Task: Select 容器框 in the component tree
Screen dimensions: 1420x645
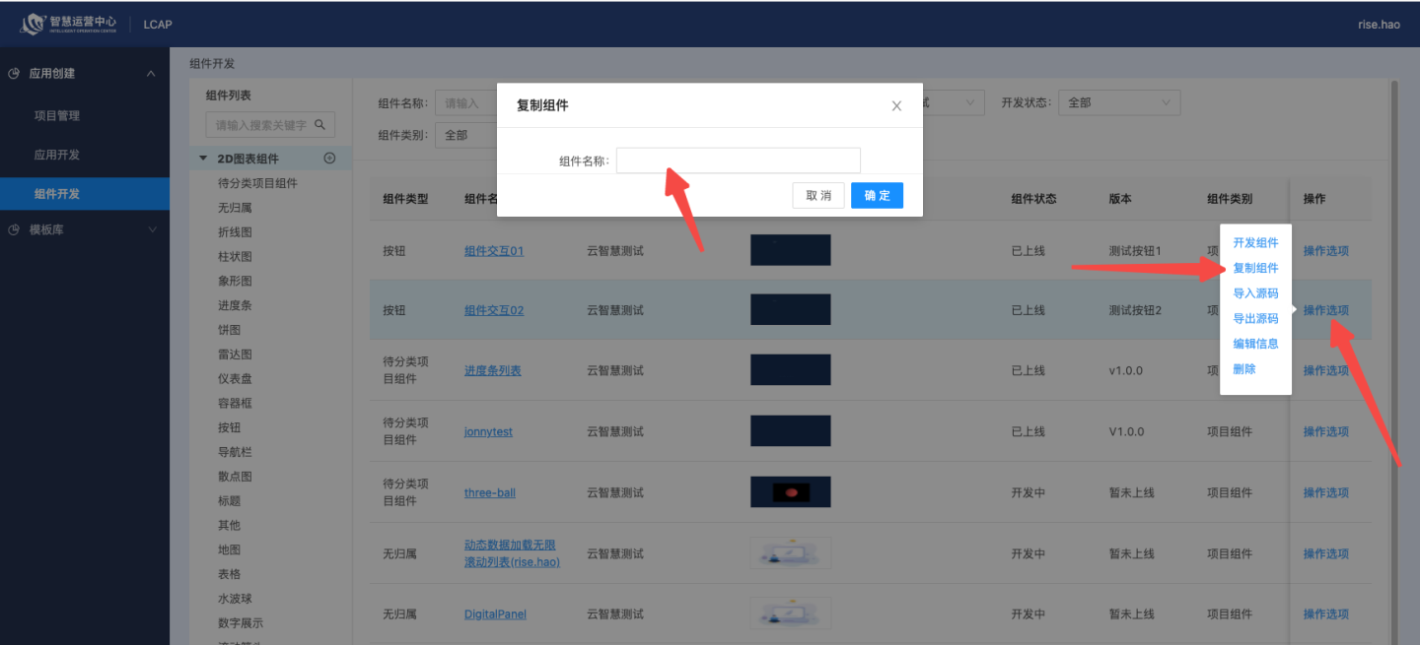Action: [235, 403]
